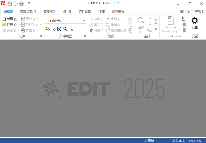This screenshot has height=143, width=206.
Task: Click the red CIMCO application logo icon
Action: coord(3,3)
